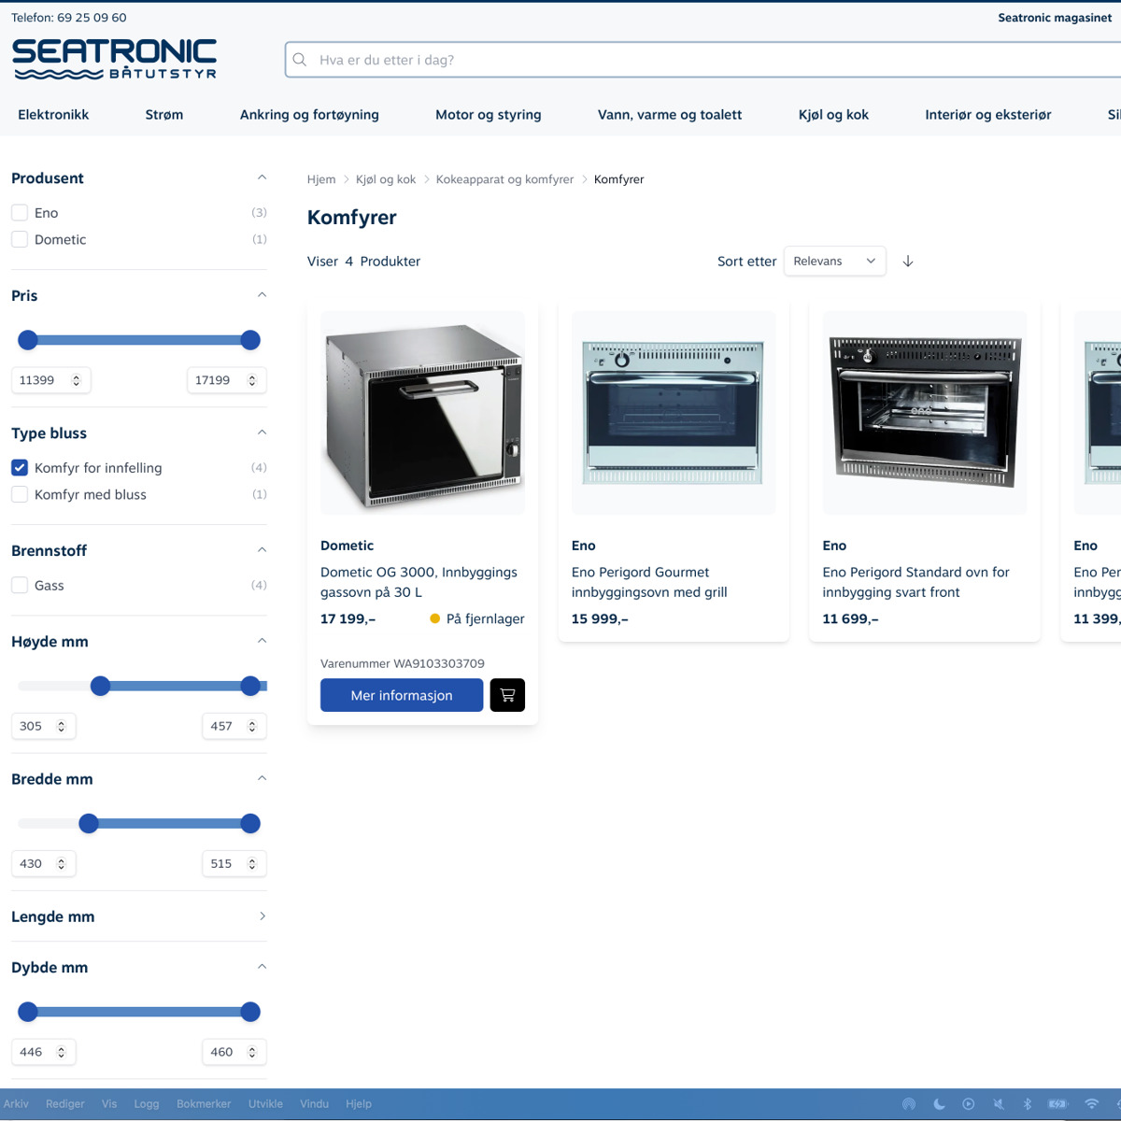Go to Kokeapparat og komfyrer breadcrumb
The width and height of the screenshot is (1121, 1121).
pos(504,179)
